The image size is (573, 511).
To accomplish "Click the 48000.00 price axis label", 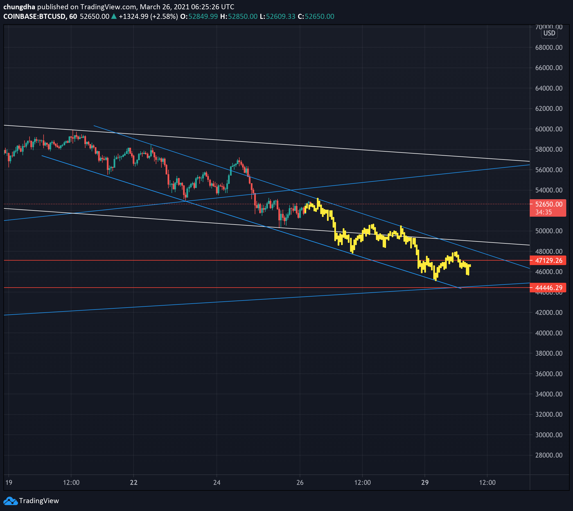I will [549, 251].
